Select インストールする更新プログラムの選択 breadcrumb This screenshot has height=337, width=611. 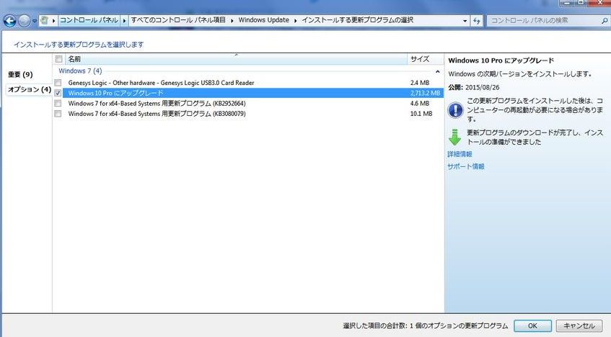coord(357,20)
